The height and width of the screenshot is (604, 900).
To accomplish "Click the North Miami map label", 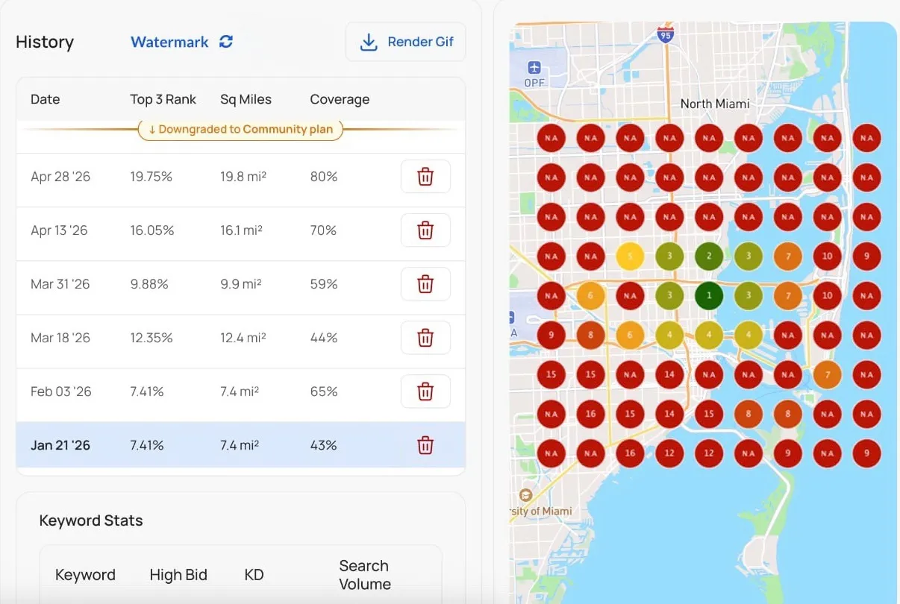I will click(x=715, y=104).
